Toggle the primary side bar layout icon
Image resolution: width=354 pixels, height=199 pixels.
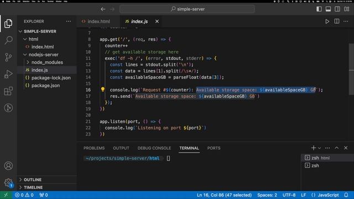coord(319,9)
